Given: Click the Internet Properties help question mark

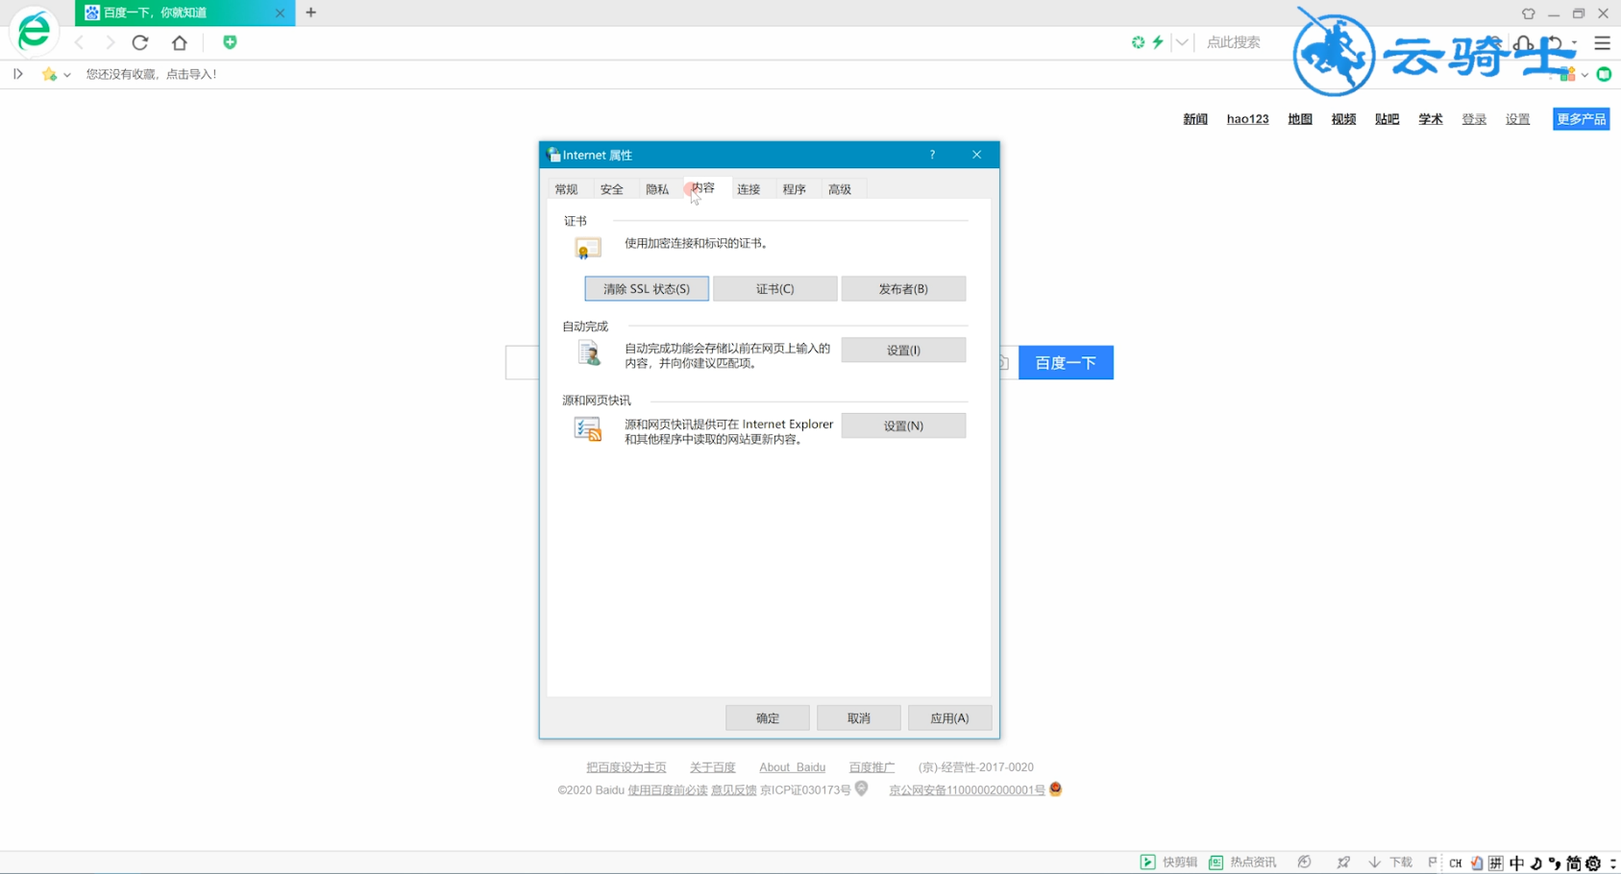Looking at the screenshot, I should [932, 155].
